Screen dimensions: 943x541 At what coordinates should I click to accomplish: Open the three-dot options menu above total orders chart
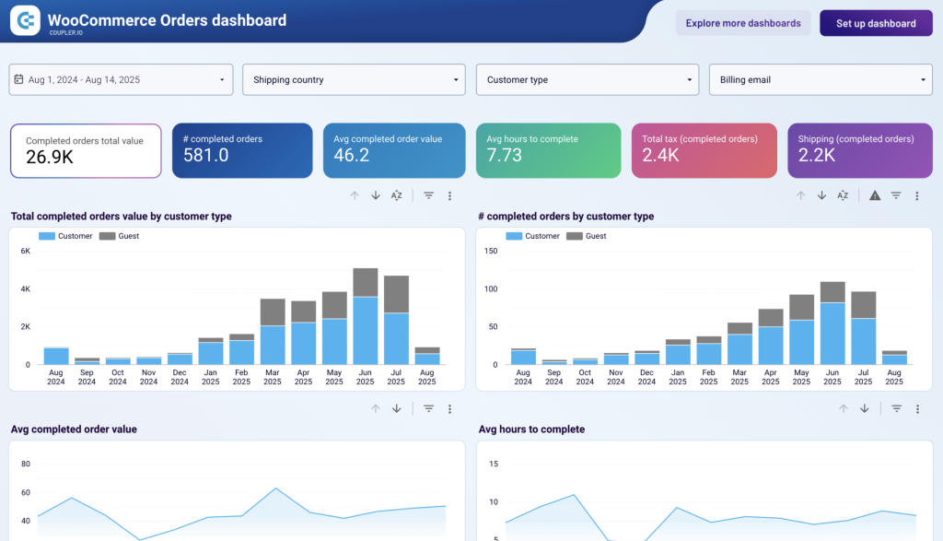tap(450, 195)
